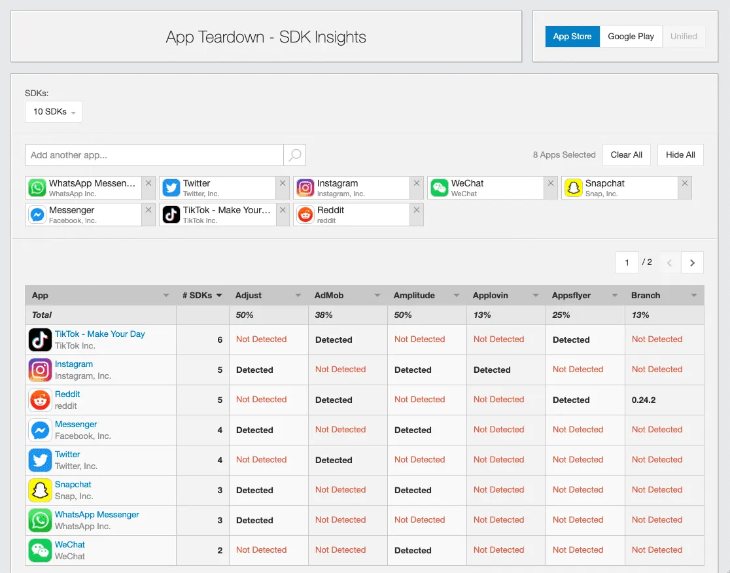
Task: Click the WhatsApp app icon in table
Action: tap(40, 521)
